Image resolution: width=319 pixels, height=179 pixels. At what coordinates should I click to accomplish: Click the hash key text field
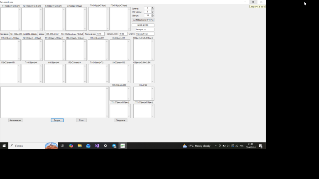click(143, 20)
